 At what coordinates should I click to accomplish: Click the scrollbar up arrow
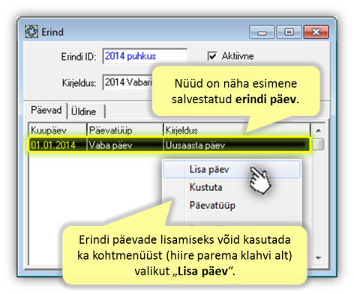[x=318, y=130]
